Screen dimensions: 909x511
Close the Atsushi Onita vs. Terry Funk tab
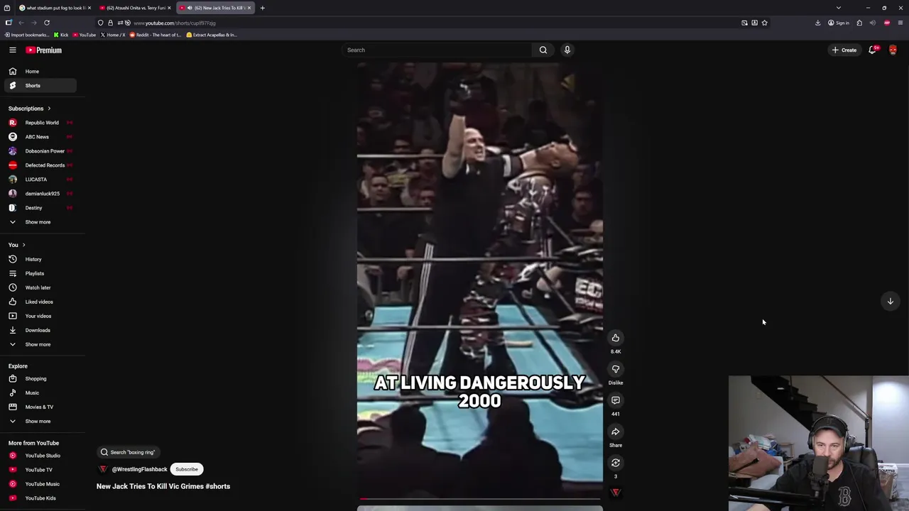tap(169, 8)
